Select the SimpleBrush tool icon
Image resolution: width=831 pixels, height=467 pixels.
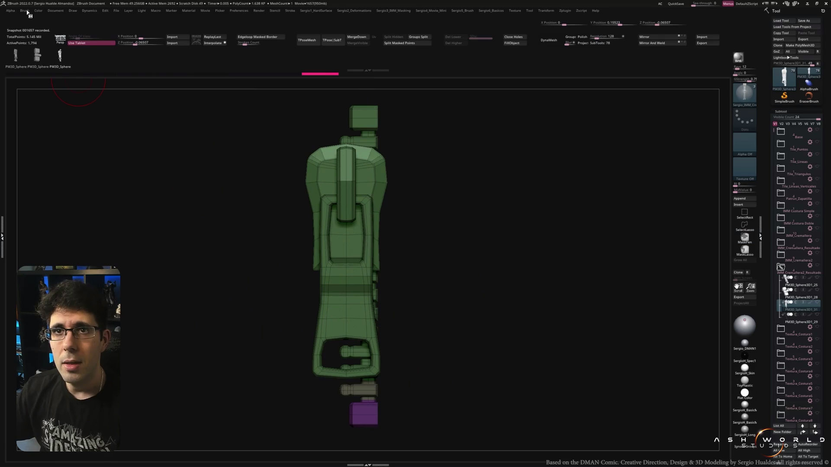[784, 96]
